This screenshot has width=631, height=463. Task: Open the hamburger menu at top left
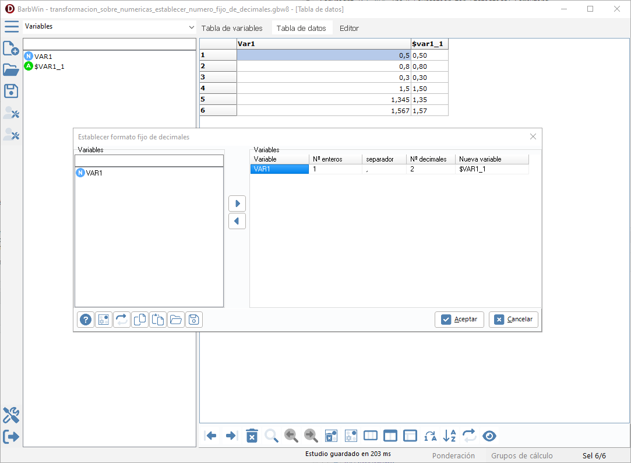(11, 27)
